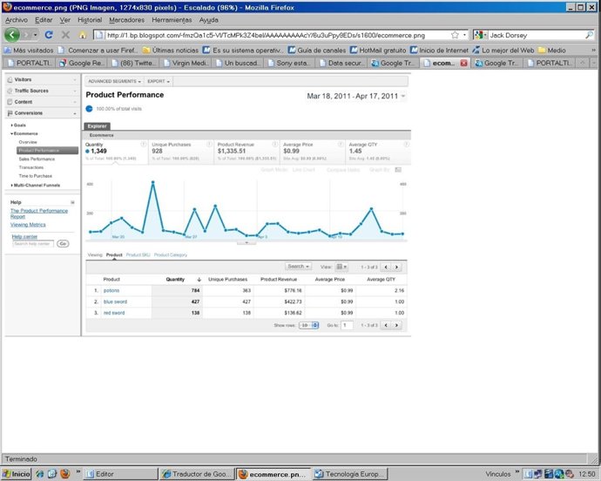
Task: Click the red sword product link
Action: (114, 313)
